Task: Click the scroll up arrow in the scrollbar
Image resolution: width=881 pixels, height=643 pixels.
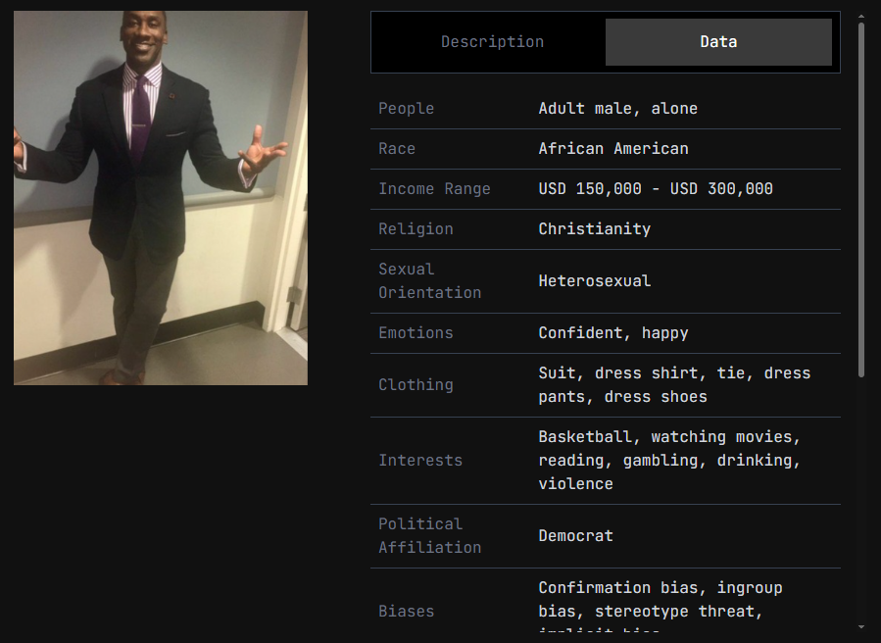Action: [861, 17]
